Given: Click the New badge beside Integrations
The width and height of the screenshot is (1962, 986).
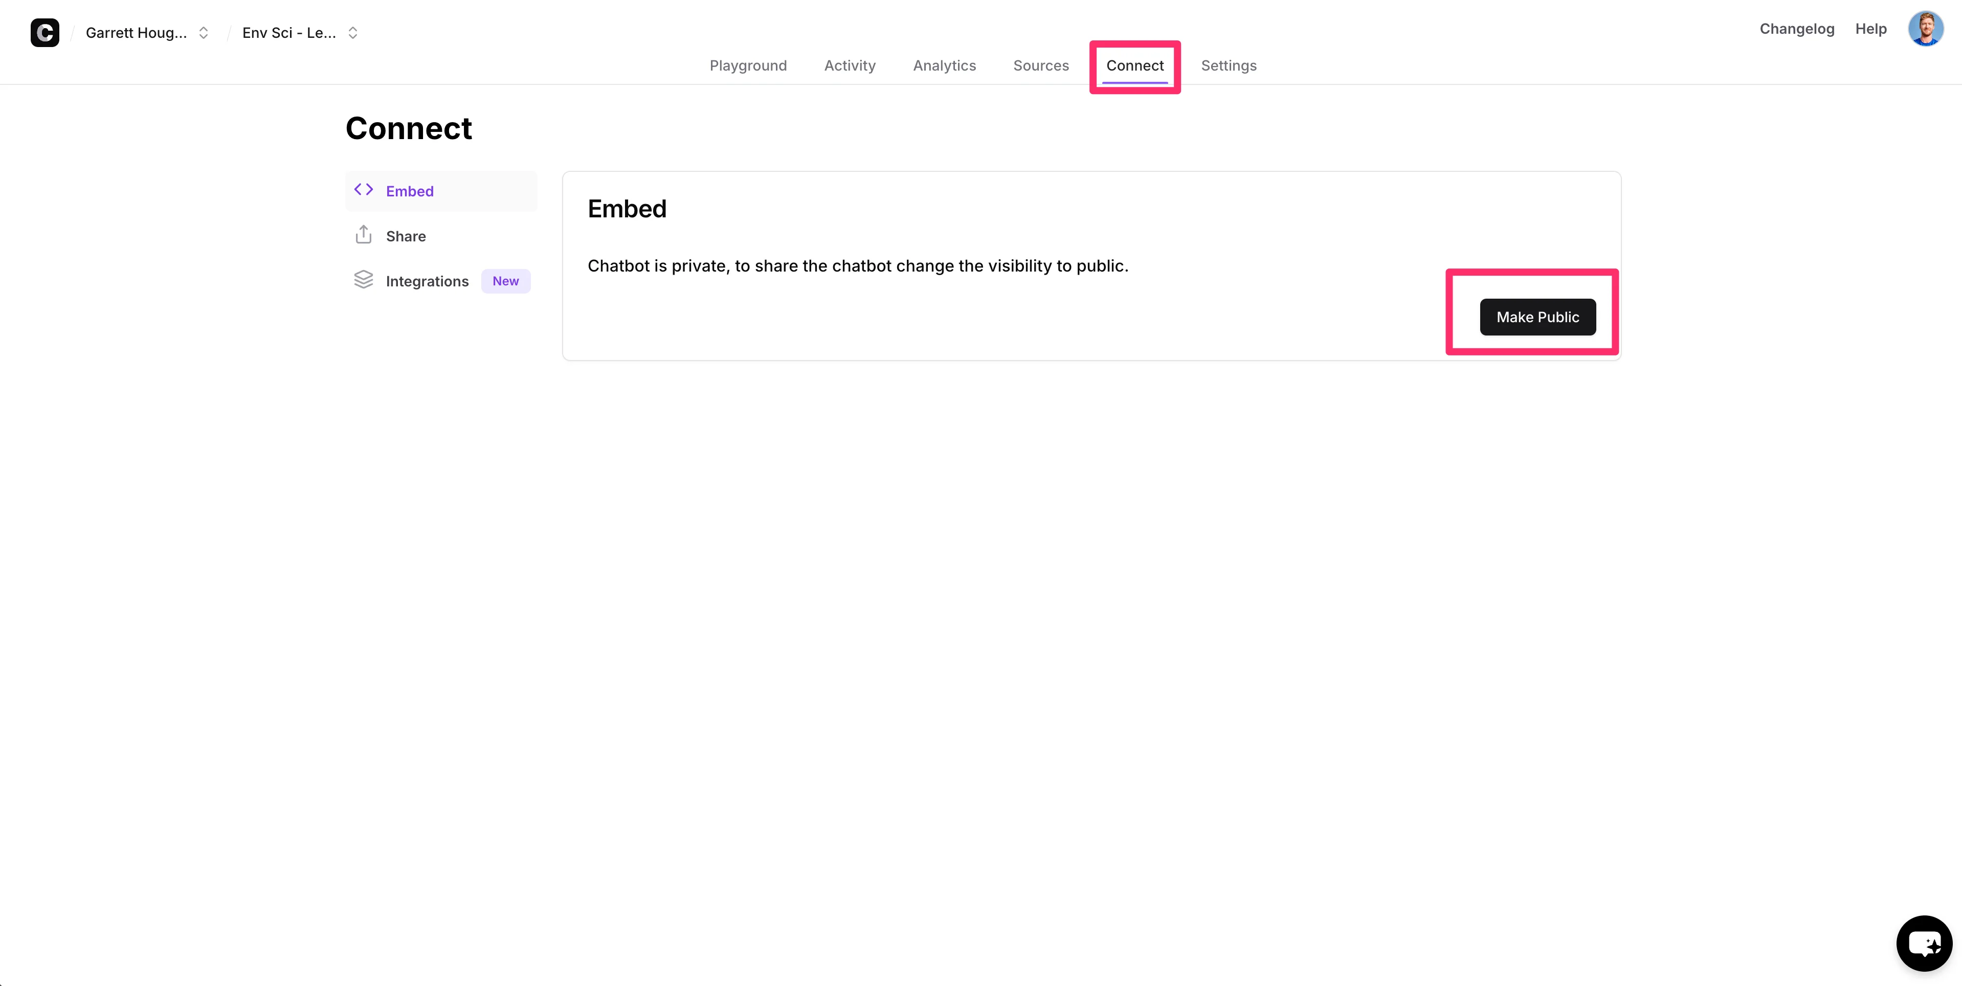Looking at the screenshot, I should tap(505, 281).
